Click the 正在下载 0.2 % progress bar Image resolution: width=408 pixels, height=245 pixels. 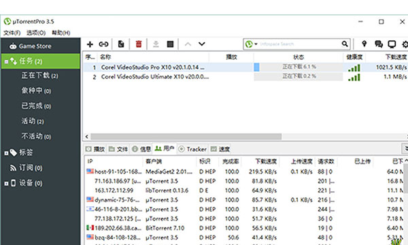tap(299, 76)
